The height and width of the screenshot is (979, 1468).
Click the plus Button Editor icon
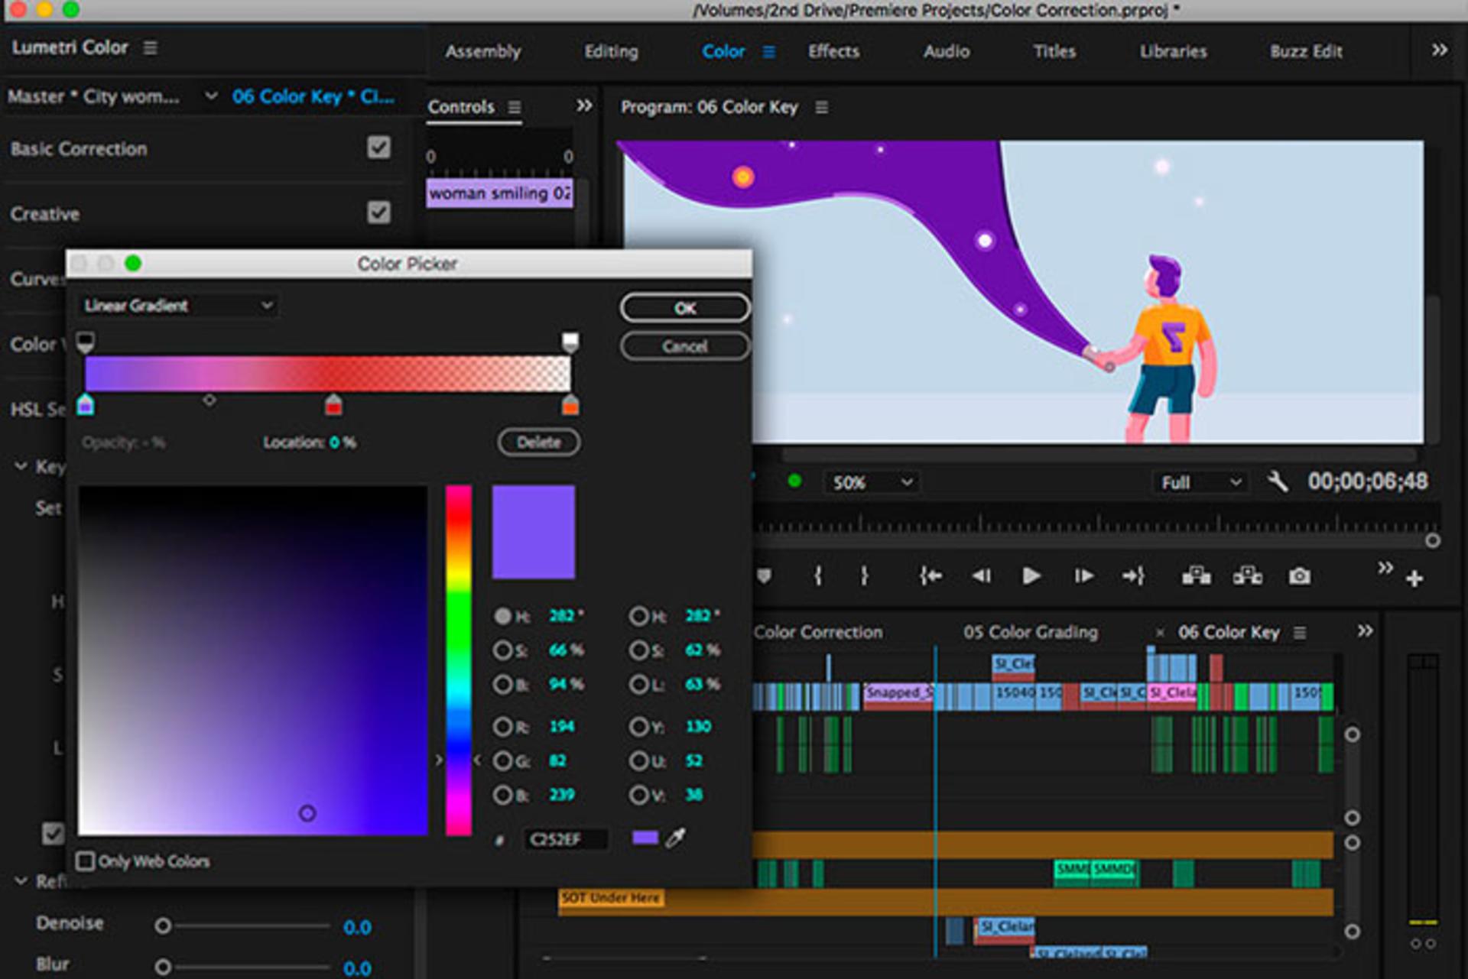[x=1414, y=579]
